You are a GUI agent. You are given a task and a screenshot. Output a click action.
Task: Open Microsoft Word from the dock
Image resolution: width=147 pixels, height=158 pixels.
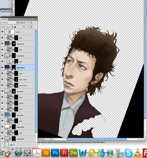[x=83, y=153]
